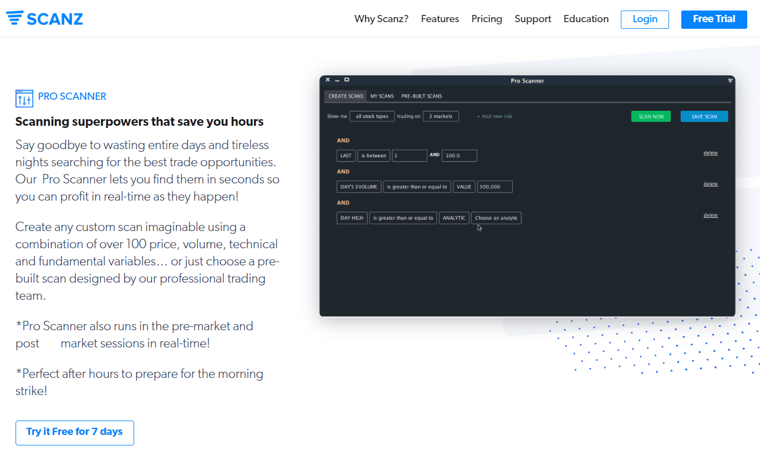
Task: Maximize the Pro Scanner window
Action: click(347, 80)
